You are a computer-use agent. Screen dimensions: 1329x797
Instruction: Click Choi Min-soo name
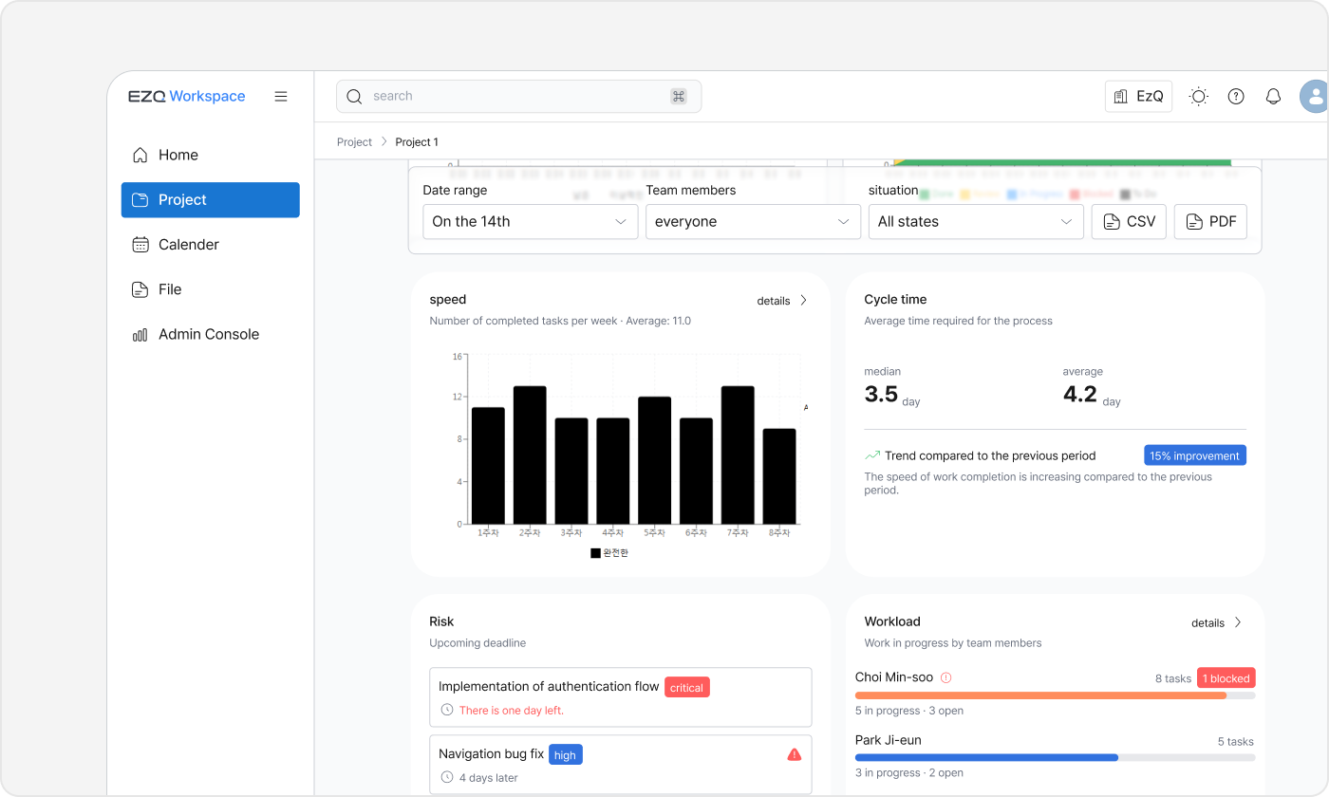[894, 677]
